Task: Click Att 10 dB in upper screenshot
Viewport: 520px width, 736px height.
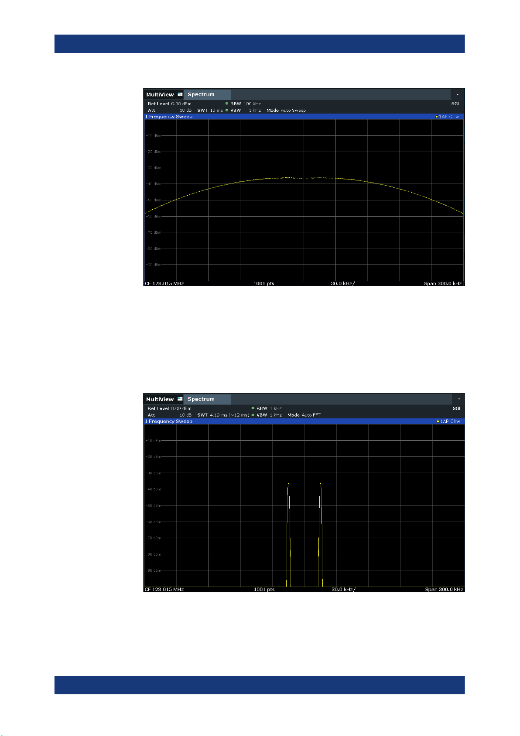Action: (169, 110)
